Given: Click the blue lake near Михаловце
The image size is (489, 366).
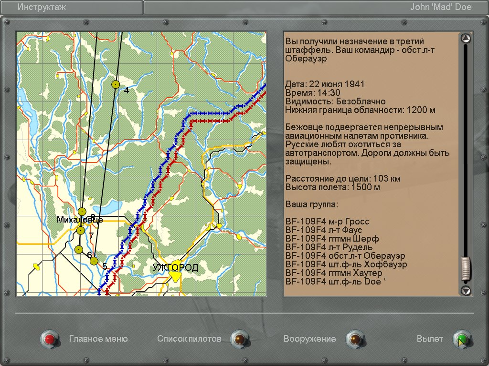Looking at the screenshot, I should (x=109, y=206).
